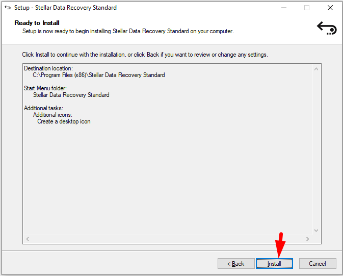
Task: Click the maximize button in title bar
Action: tap(307, 8)
